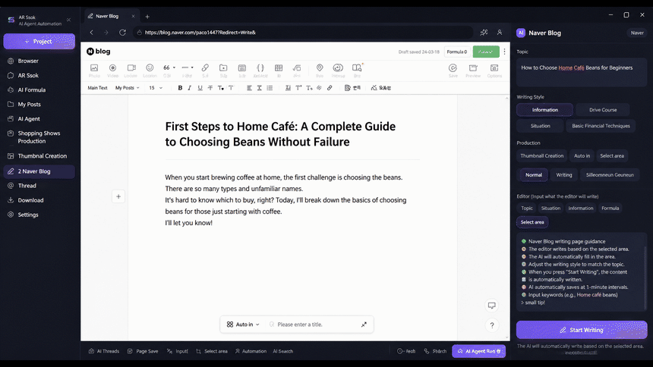
Task: Open the Preview icon in blog toolbar
Action: (x=473, y=71)
